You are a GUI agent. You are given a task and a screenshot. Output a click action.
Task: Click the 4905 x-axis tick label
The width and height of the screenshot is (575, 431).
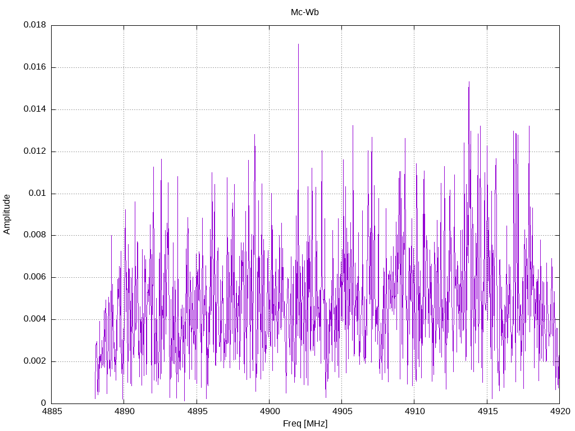click(342, 411)
